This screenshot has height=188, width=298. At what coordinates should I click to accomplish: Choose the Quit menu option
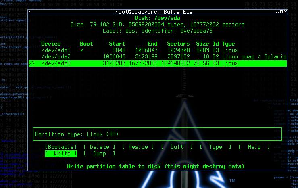pyautogui.click(x=177, y=147)
